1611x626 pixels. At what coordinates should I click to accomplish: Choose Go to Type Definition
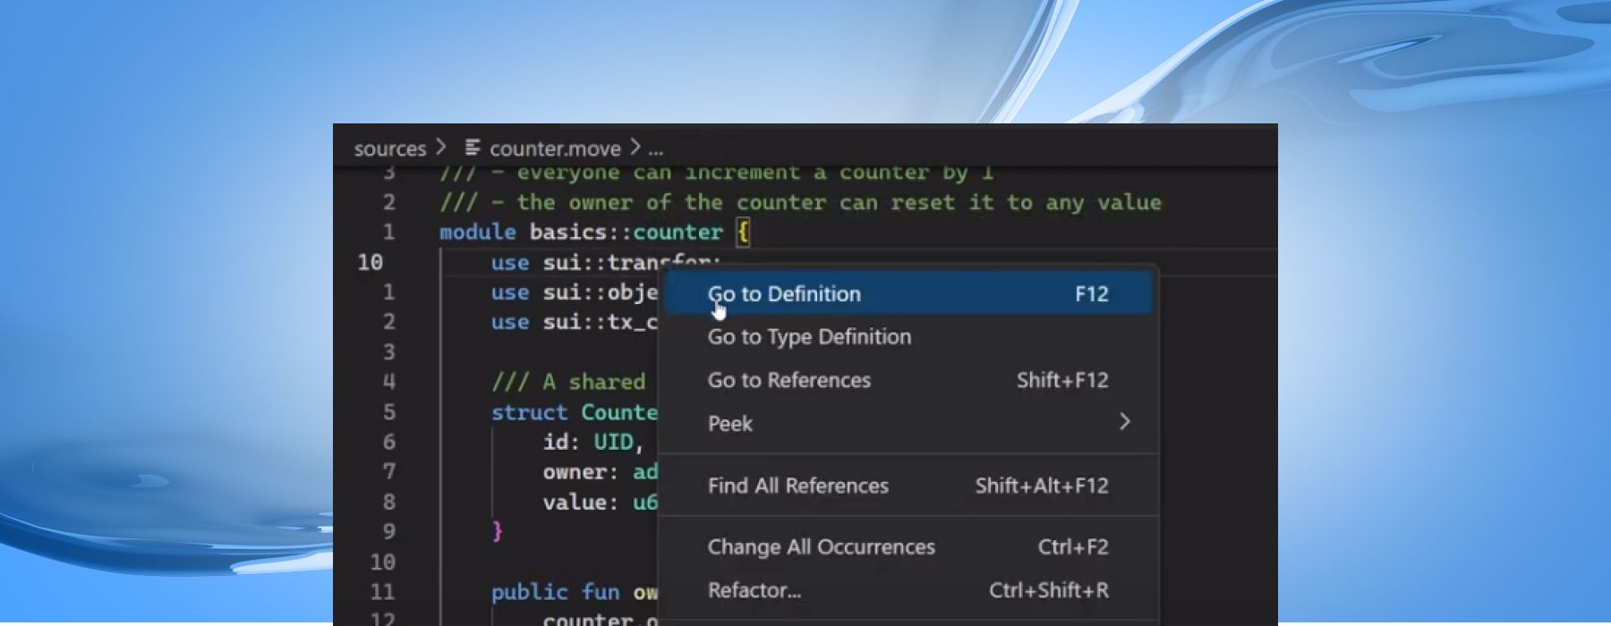[x=809, y=337]
